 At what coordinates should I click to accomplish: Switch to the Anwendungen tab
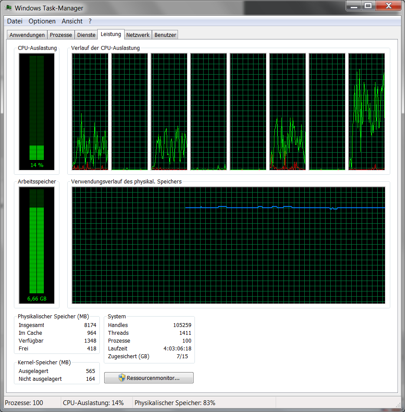pyautogui.click(x=26, y=35)
